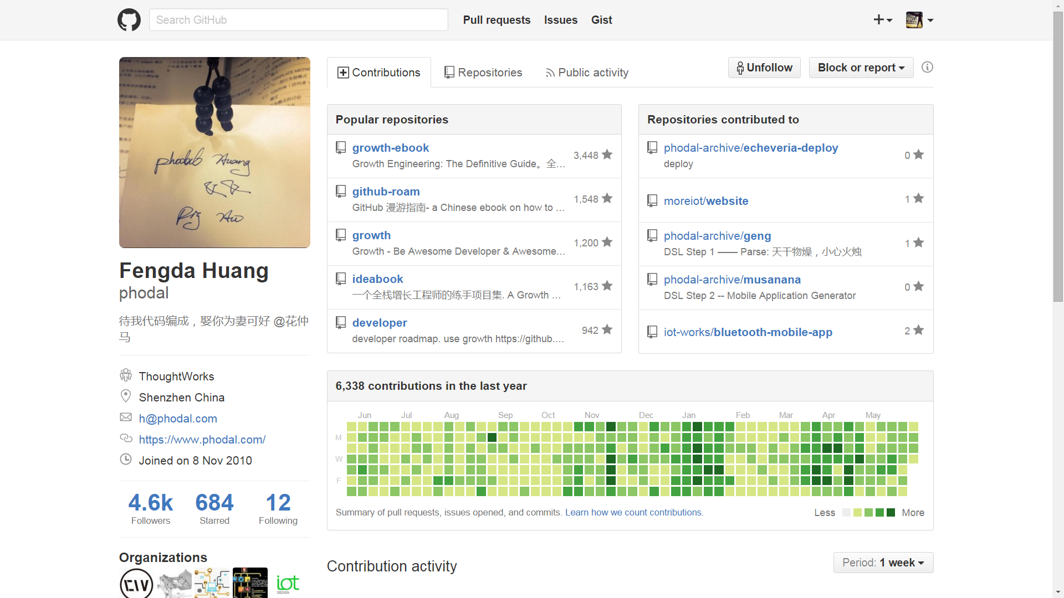The width and height of the screenshot is (1064, 598).
Task: Open the user avatar account menu
Action: [x=919, y=20]
